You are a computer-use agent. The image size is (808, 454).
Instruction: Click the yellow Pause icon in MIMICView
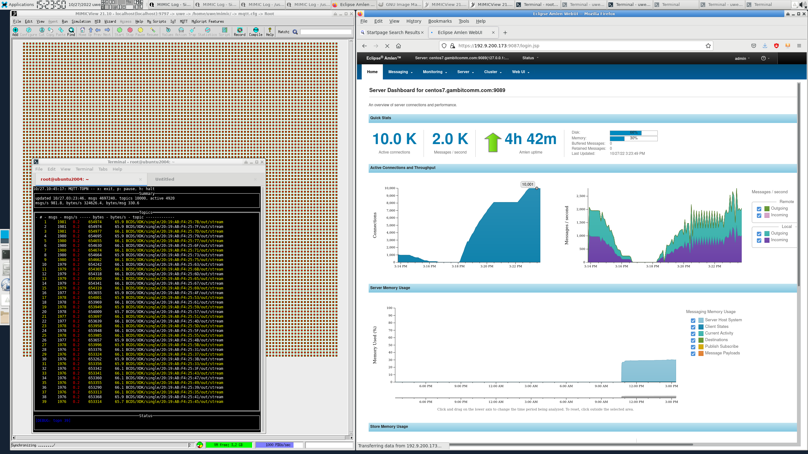(140, 32)
